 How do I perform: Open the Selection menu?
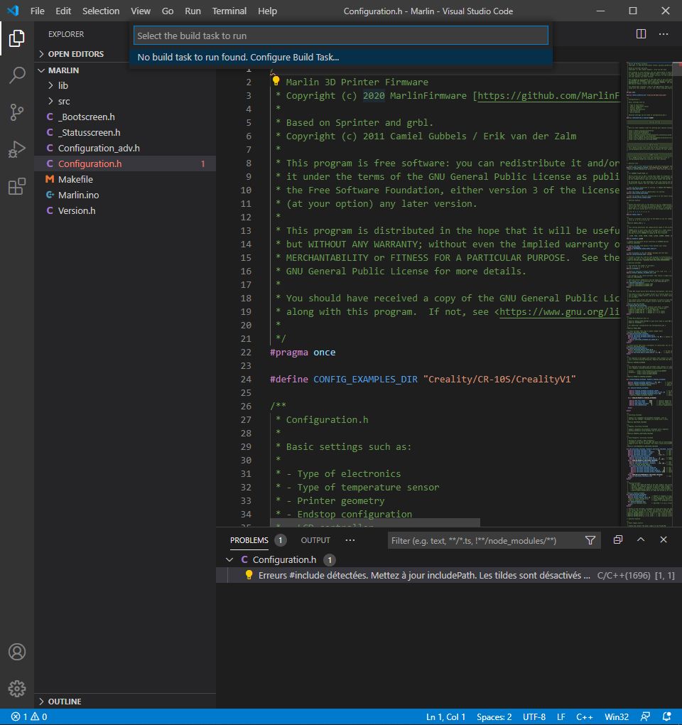pos(101,11)
